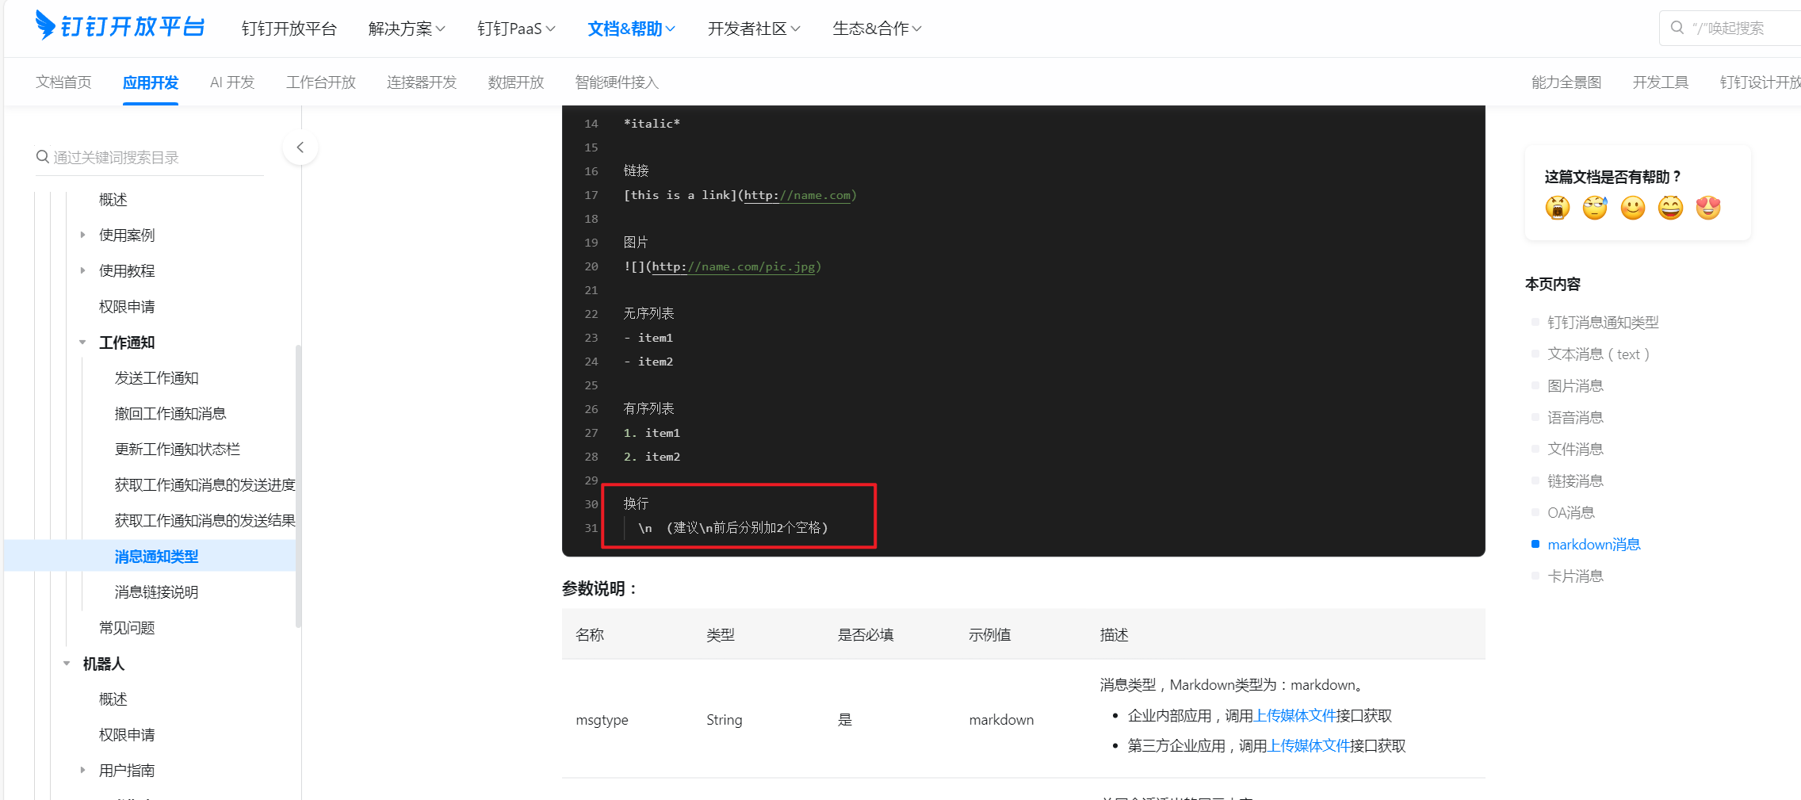This screenshot has height=800, width=1801.
Task: Rate the doc with the slight smile emoji
Action: (x=1633, y=208)
